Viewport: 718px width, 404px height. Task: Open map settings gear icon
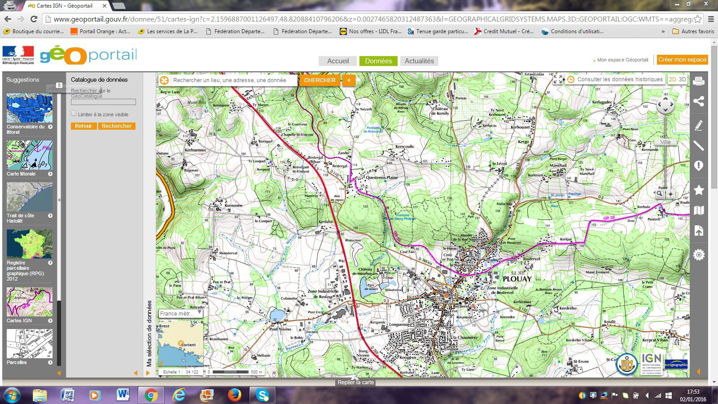(x=699, y=255)
